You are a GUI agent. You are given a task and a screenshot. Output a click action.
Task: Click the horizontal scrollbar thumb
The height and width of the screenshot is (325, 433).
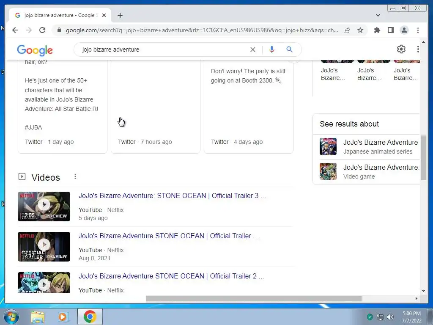254,298
